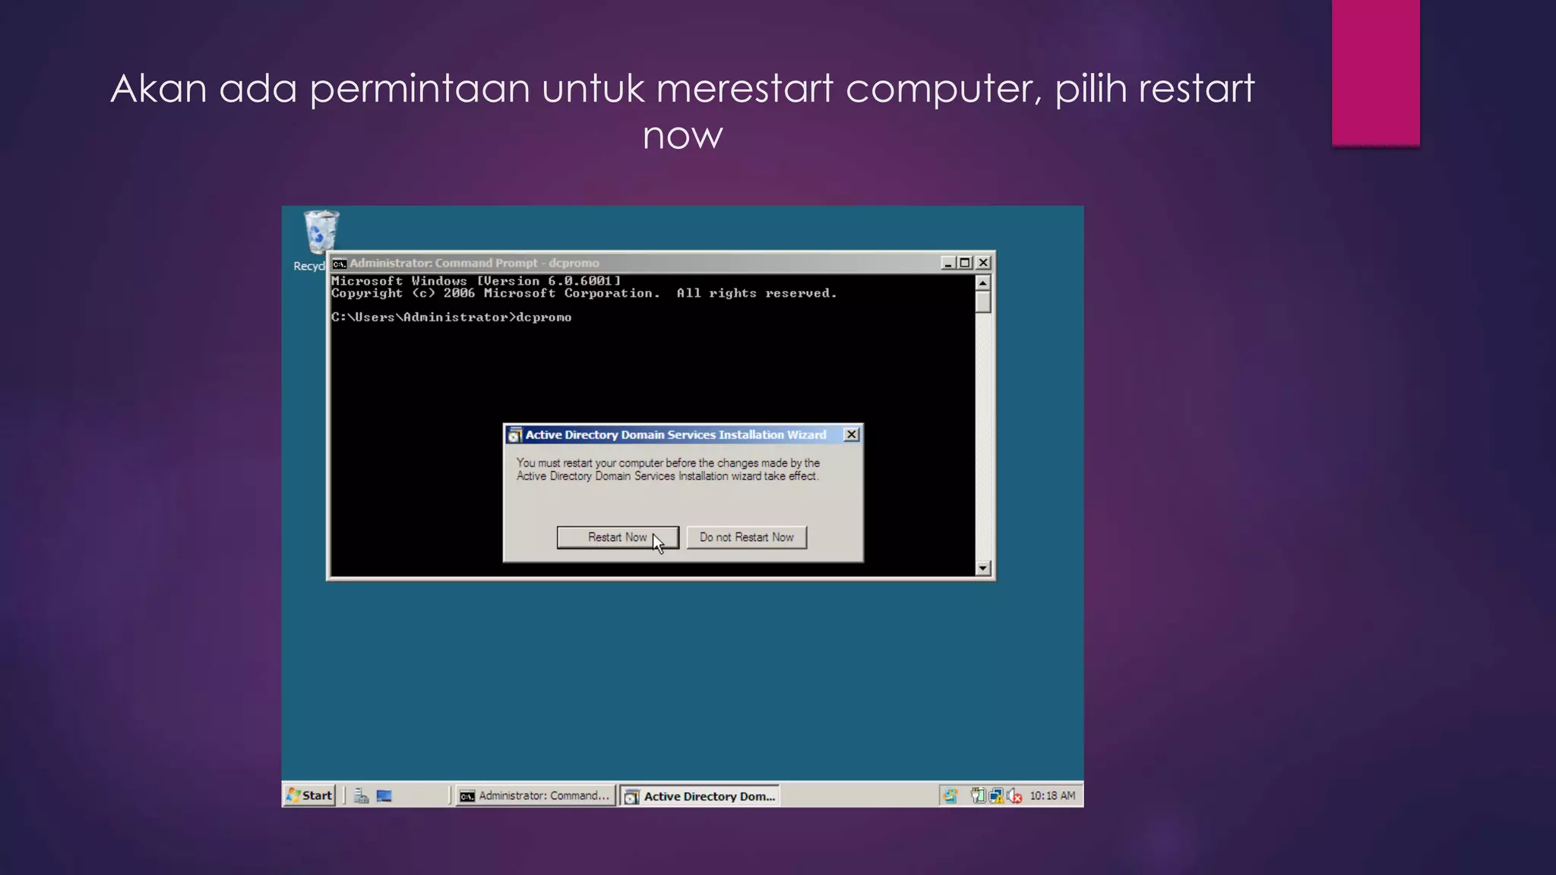
Task: Choose Do not Restart Now
Action: [x=746, y=537]
